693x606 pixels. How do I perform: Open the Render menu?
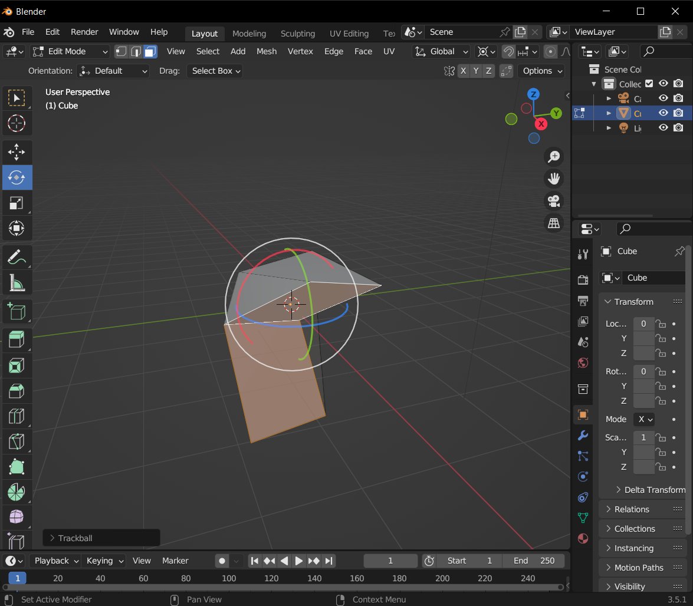tap(84, 32)
